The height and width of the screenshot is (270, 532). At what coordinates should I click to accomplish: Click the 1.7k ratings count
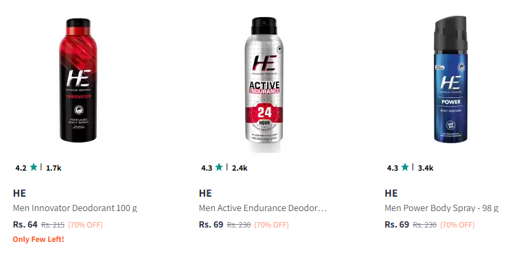[54, 168]
